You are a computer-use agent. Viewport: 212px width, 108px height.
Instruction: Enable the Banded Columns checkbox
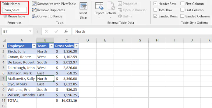tap(182, 16)
